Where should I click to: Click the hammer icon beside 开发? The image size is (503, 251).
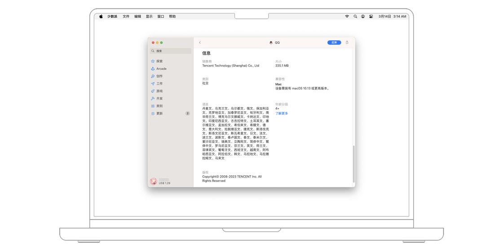pos(153,99)
